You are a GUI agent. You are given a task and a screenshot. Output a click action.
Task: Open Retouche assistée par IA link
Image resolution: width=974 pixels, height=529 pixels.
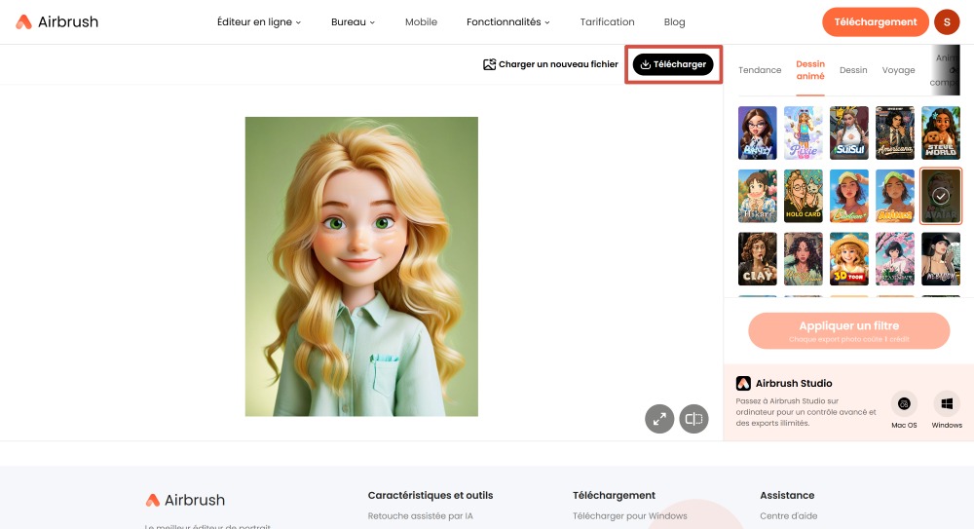point(420,516)
